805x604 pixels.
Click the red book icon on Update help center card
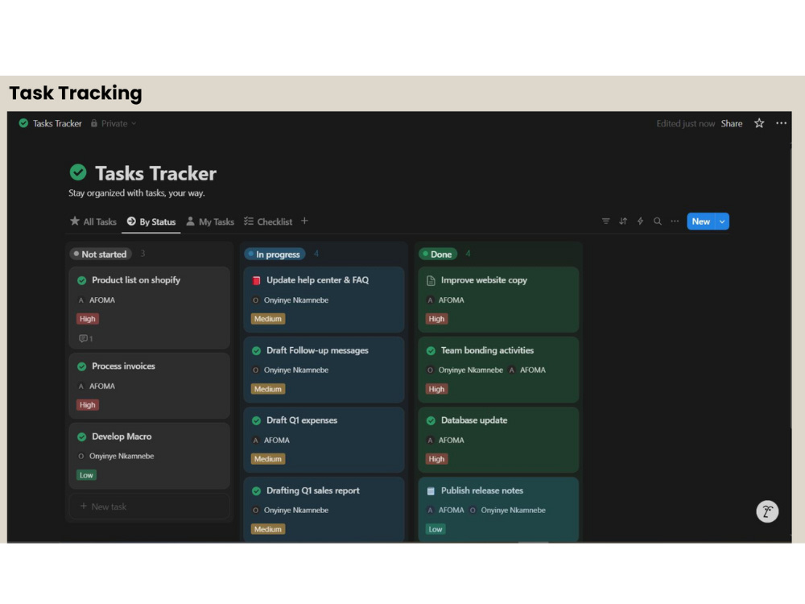point(256,280)
